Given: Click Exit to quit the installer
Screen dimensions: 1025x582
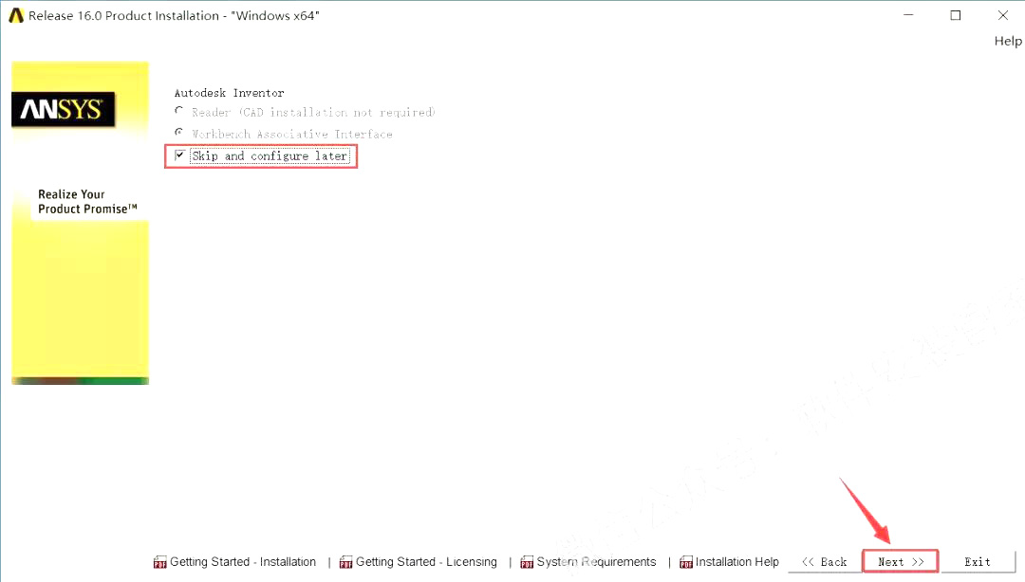Looking at the screenshot, I should click(978, 562).
